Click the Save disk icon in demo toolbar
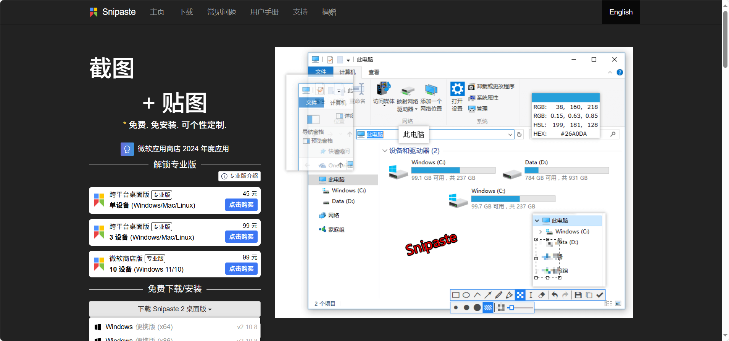Screen dimensions: 729x341 [x=578, y=295]
